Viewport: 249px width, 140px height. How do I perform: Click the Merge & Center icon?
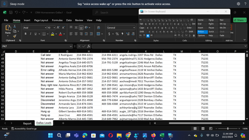[x=98, y=34]
